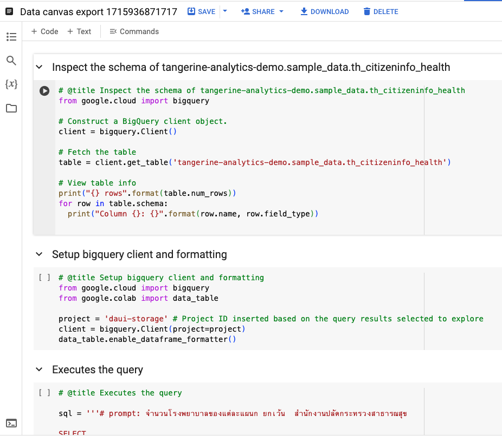The image size is (502, 442).
Task: Click '# @title Executes the query' comment
Action: pyautogui.click(x=120, y=393)
